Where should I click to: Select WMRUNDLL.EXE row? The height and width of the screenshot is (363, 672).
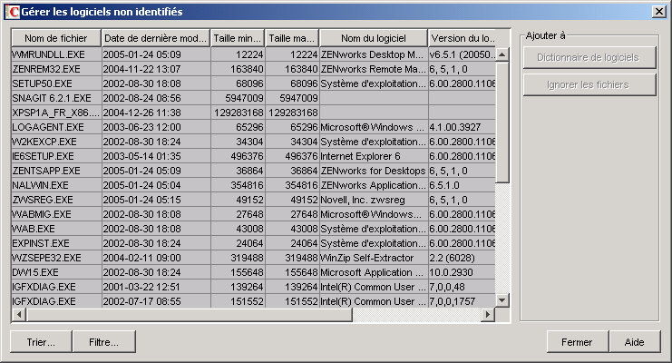click(x=253, y=54)
